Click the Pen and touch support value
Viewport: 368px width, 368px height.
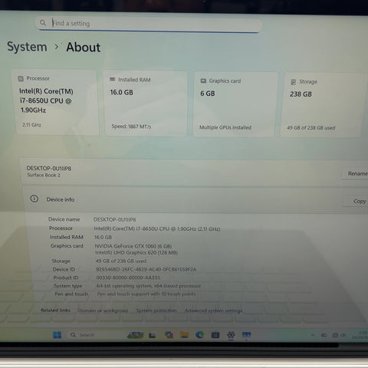[146, 294]
